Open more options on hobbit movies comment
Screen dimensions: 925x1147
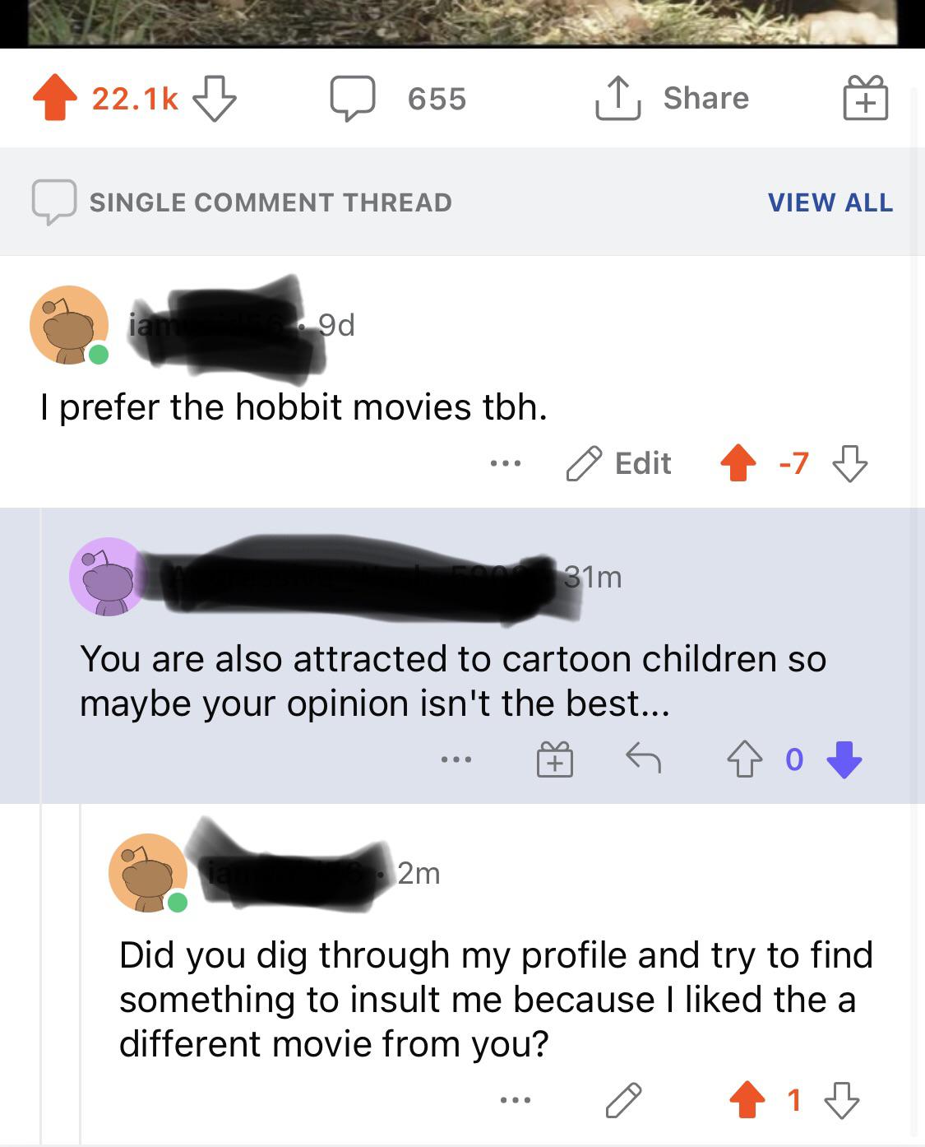pos(505,463)
